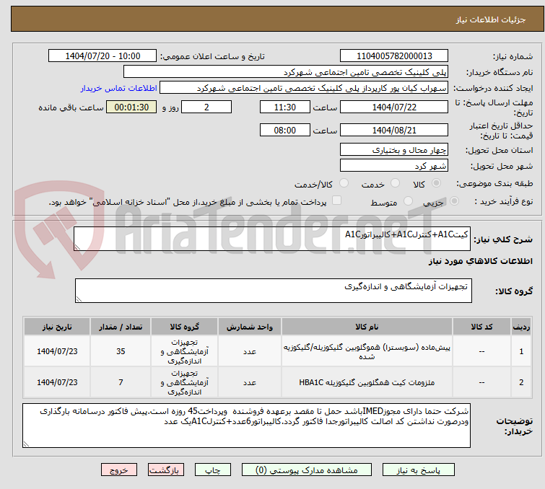Click the کد کالا column header
Image resolution: width=545 pixels, height=489 pixels.
click(481, 327)
